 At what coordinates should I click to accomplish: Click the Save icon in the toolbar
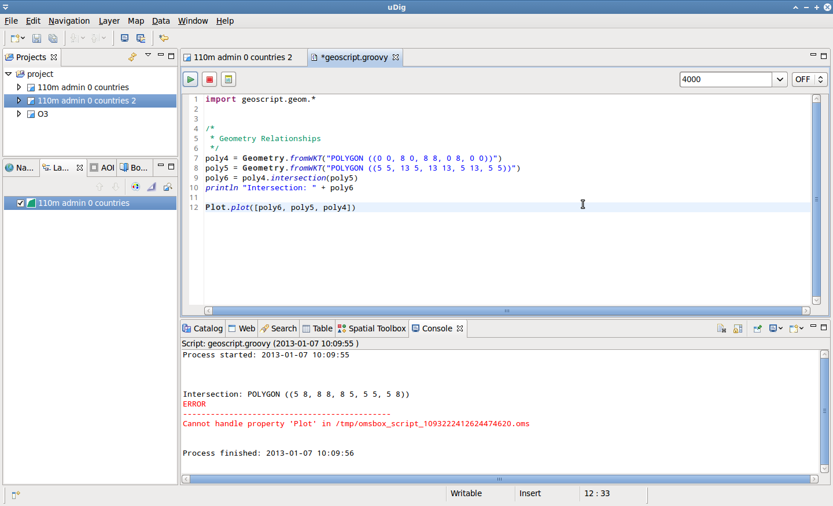pyautogui.click(x=36, y=38)
